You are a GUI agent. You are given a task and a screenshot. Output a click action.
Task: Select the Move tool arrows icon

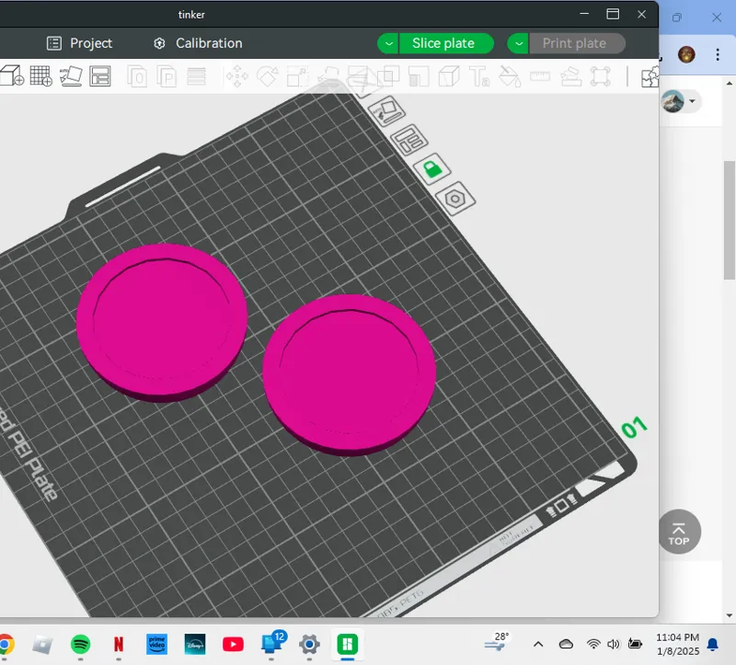coord(237,76)
